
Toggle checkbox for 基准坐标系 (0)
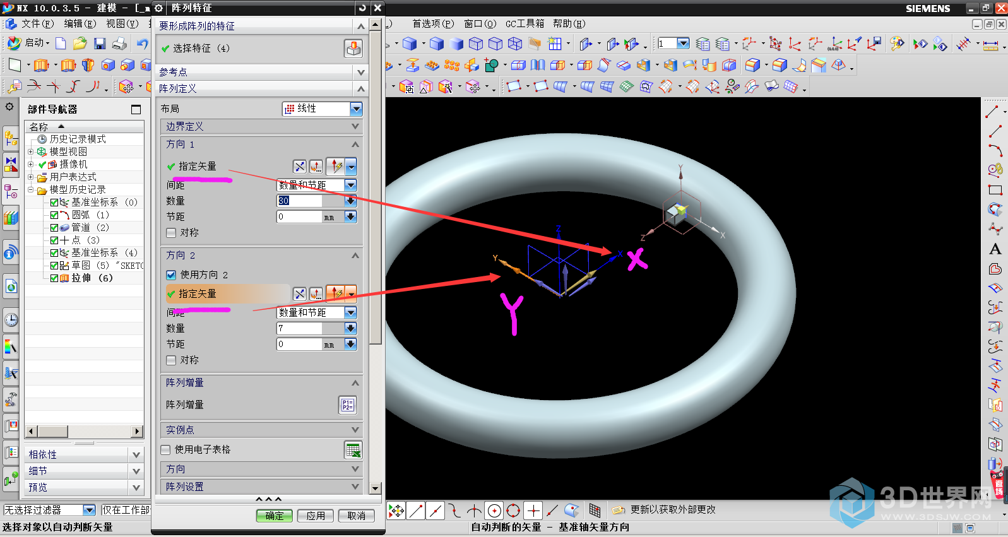coord(54,203)
